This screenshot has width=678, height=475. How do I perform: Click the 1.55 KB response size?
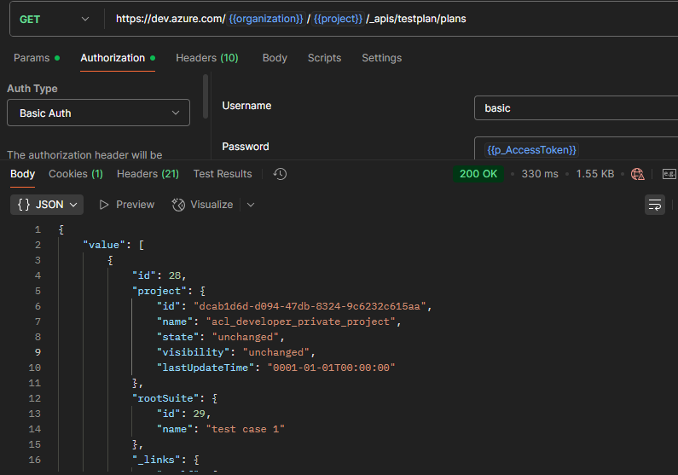pyautogui.click(x=595, y=174)
